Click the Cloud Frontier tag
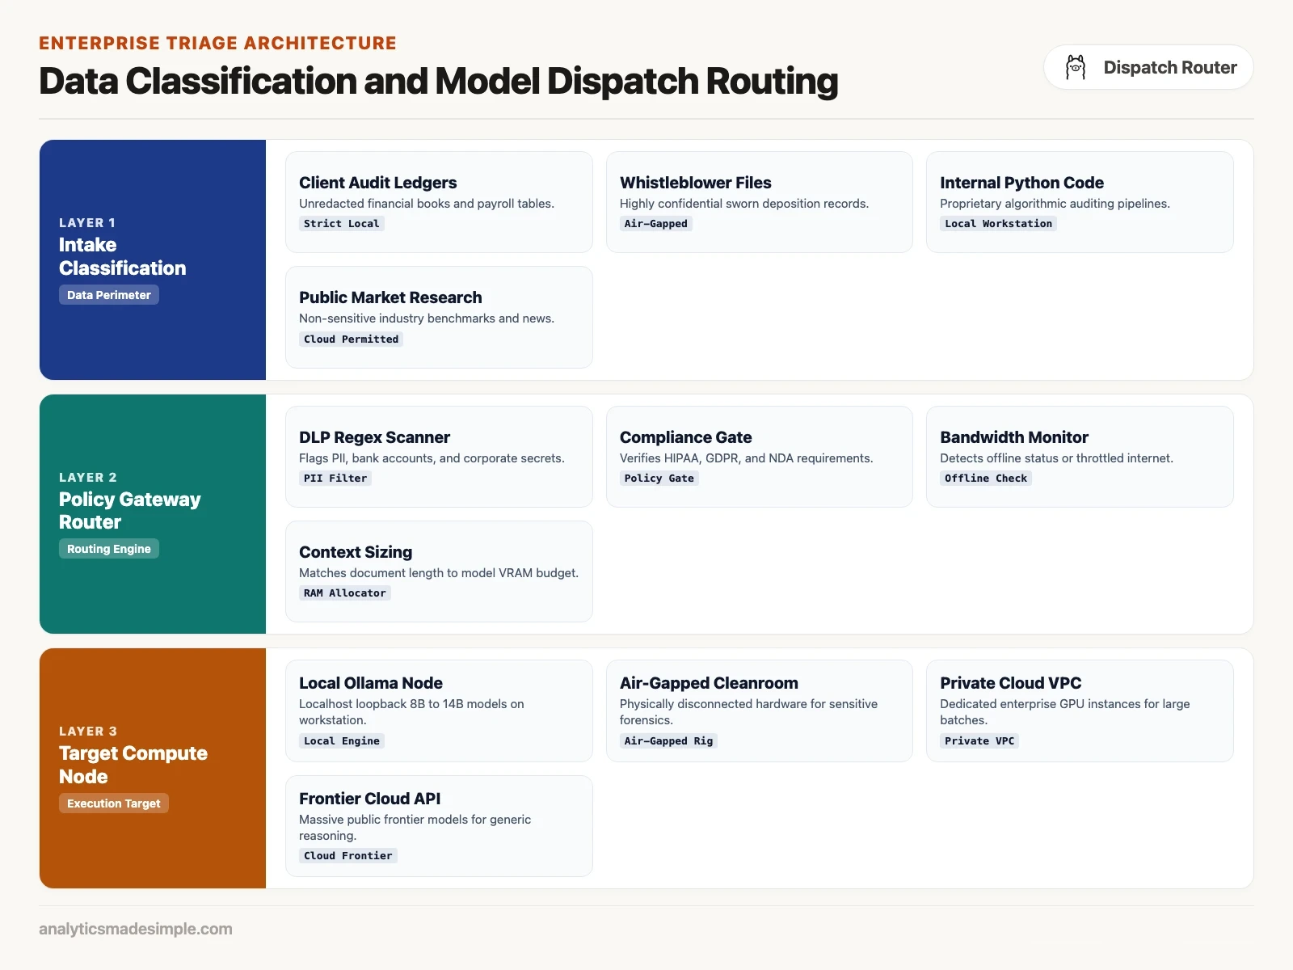The height and width of the screenshot is (970, 1293). pos(347,856)
